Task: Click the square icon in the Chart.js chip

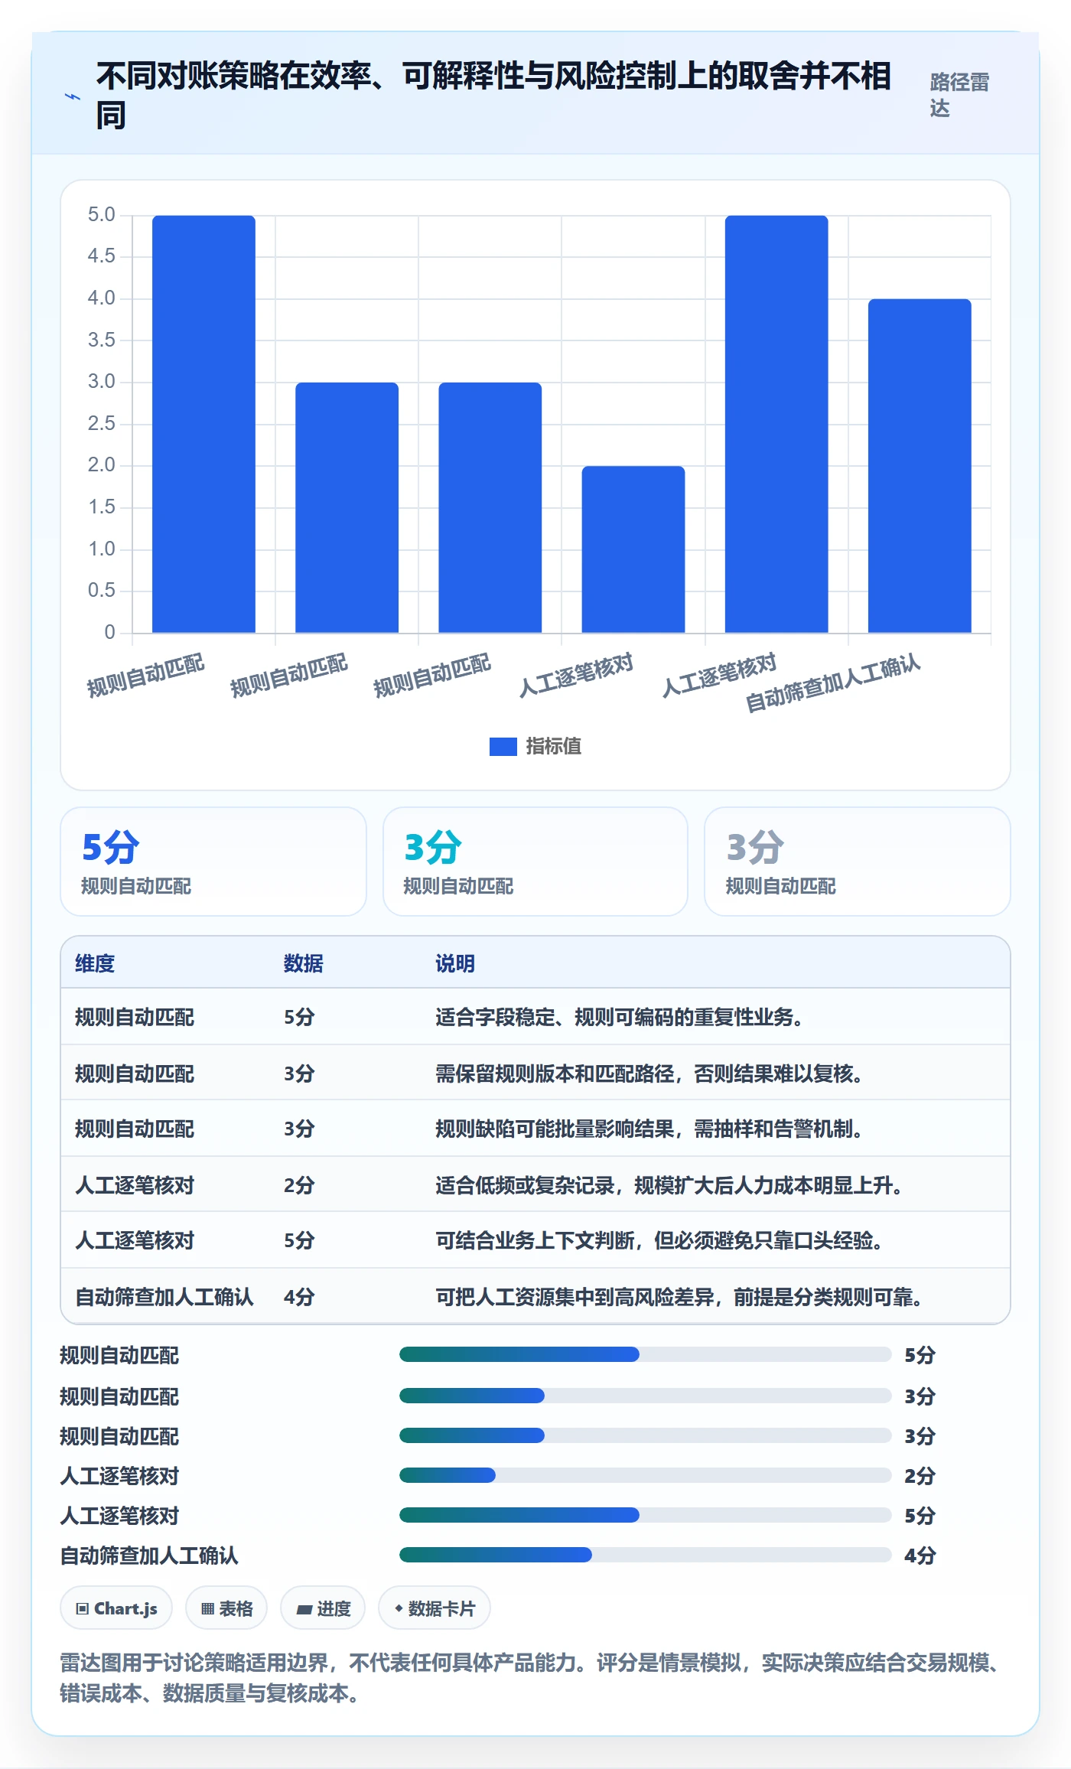Action: 83,1608
